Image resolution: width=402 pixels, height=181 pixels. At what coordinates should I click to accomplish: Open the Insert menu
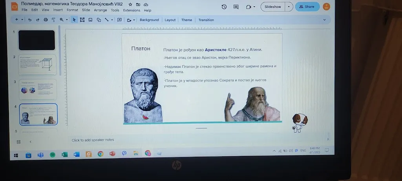[58, 10]
